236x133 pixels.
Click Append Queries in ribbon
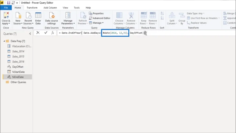230,18
